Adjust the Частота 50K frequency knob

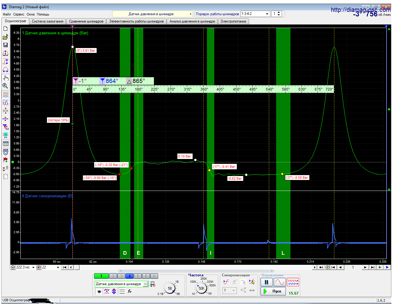[x=201, y=288]
